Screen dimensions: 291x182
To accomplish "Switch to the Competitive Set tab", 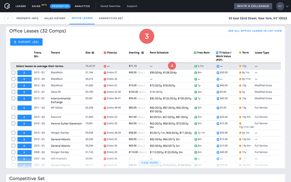I will (x=111, y=18).
